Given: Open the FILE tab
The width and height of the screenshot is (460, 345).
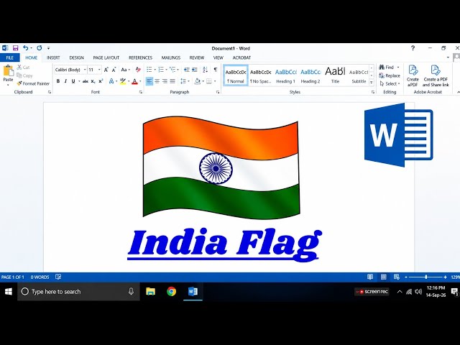Looking at the screenshot, I should (9, 57).
